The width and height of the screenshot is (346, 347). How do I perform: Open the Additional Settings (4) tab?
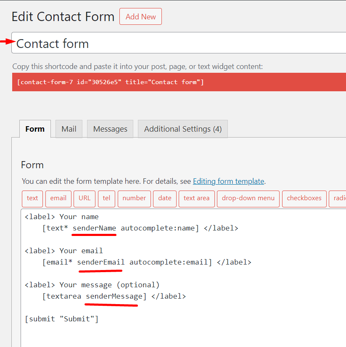coord(182,129)
